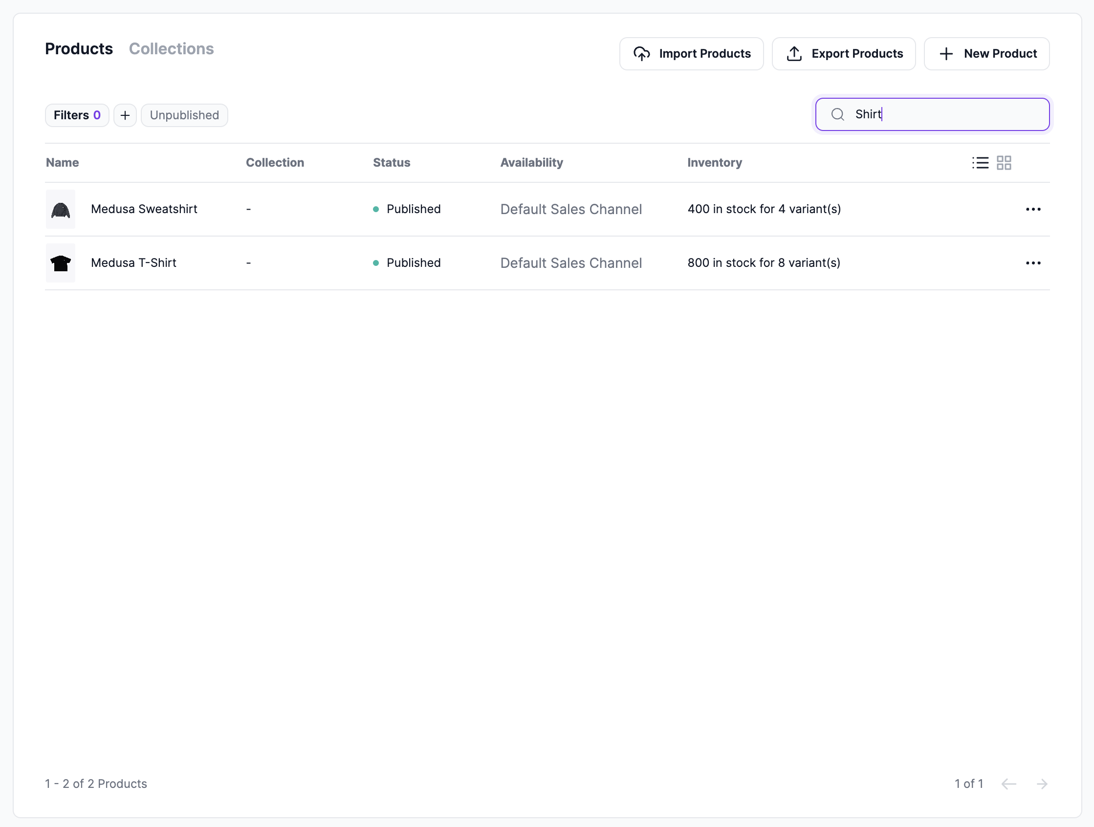Screen dimensions: 1094x827
Task: Select the Products tab
Action: tap(79, 49)
